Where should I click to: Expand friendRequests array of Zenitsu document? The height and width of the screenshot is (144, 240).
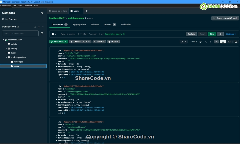tap(57, 102)
